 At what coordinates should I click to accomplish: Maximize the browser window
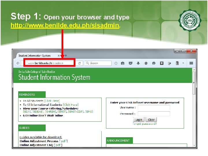183,51
